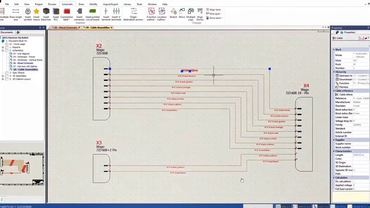Open the Import/Export tab
The image size is (370, 208).
pos(110,4)
